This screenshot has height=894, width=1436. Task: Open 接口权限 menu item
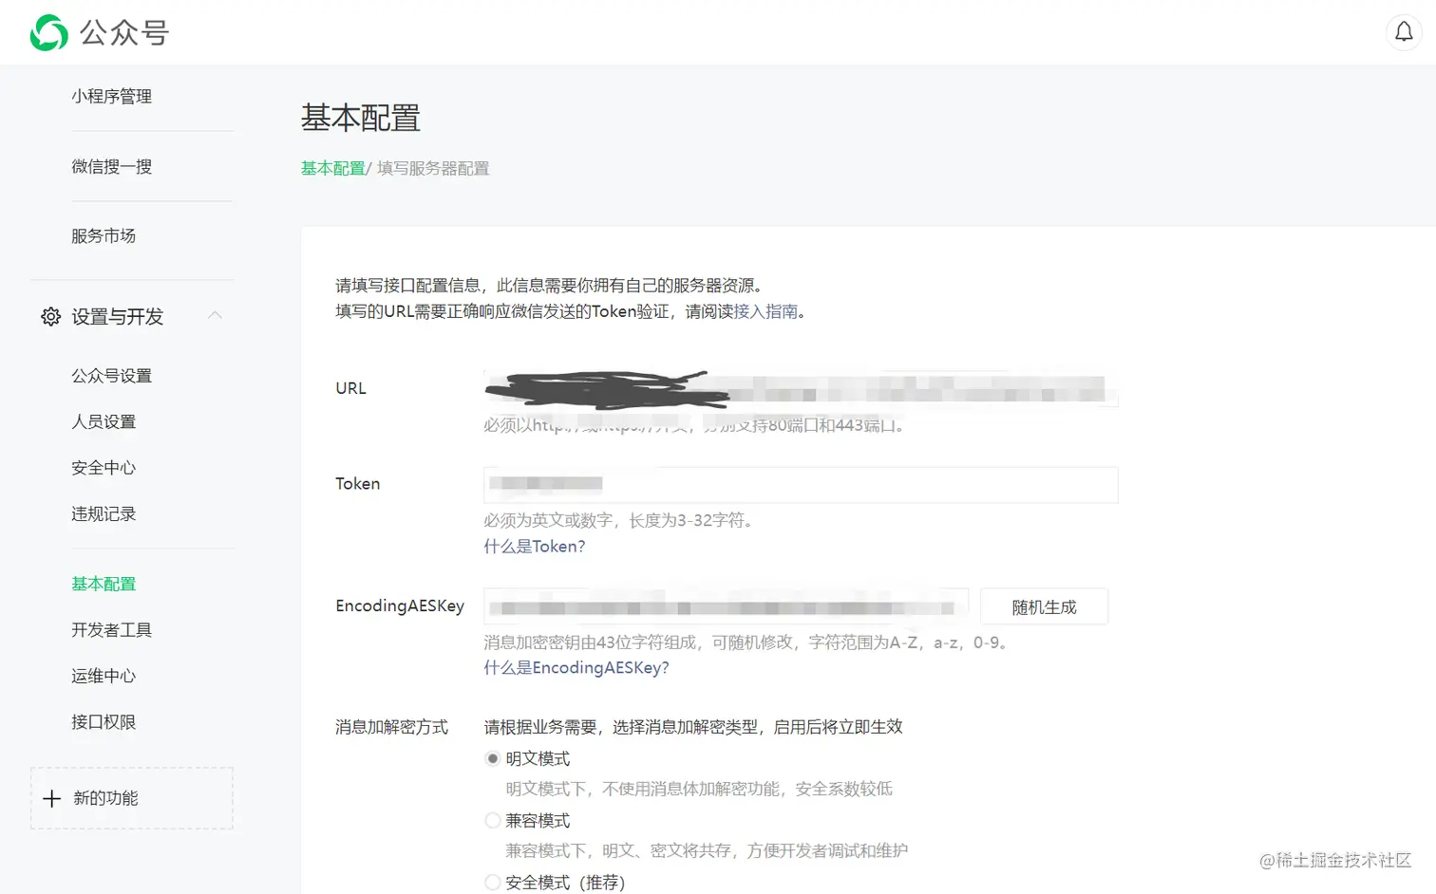(104, 722)
